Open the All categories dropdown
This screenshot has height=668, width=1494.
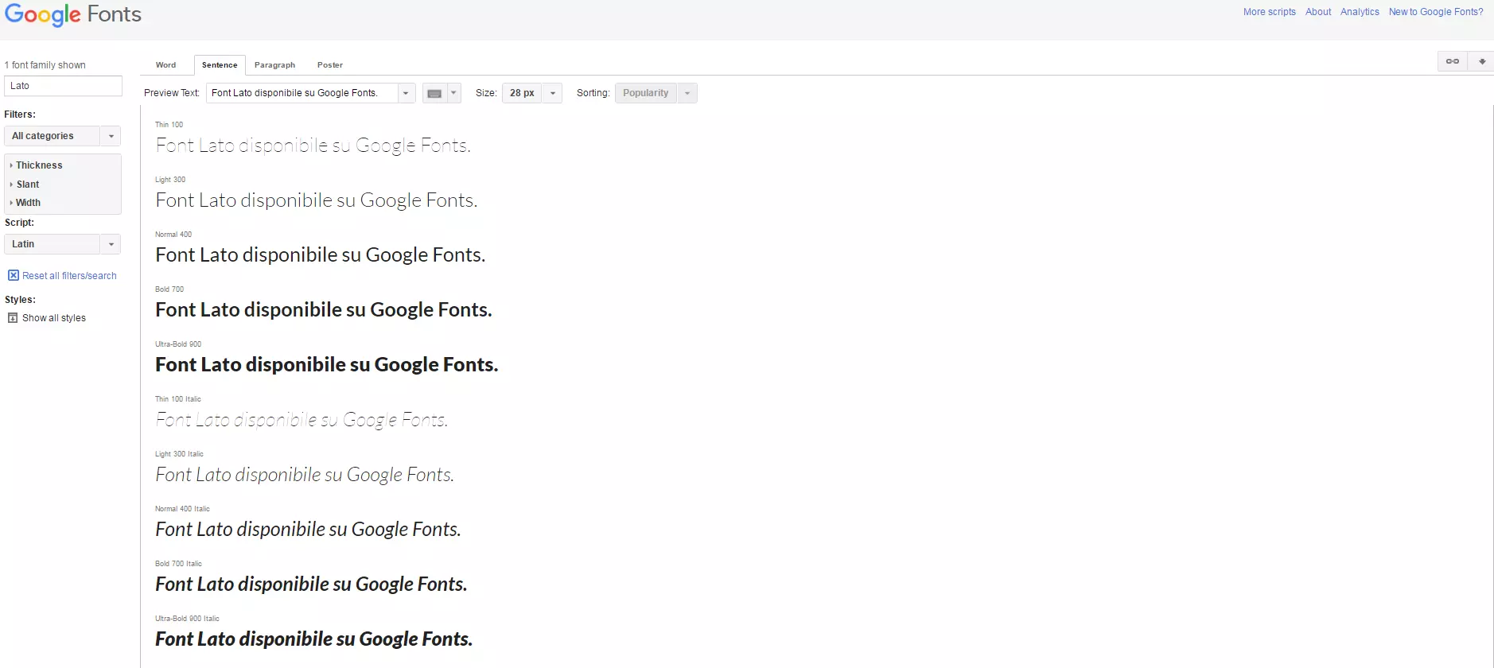(x=63, y=136)
